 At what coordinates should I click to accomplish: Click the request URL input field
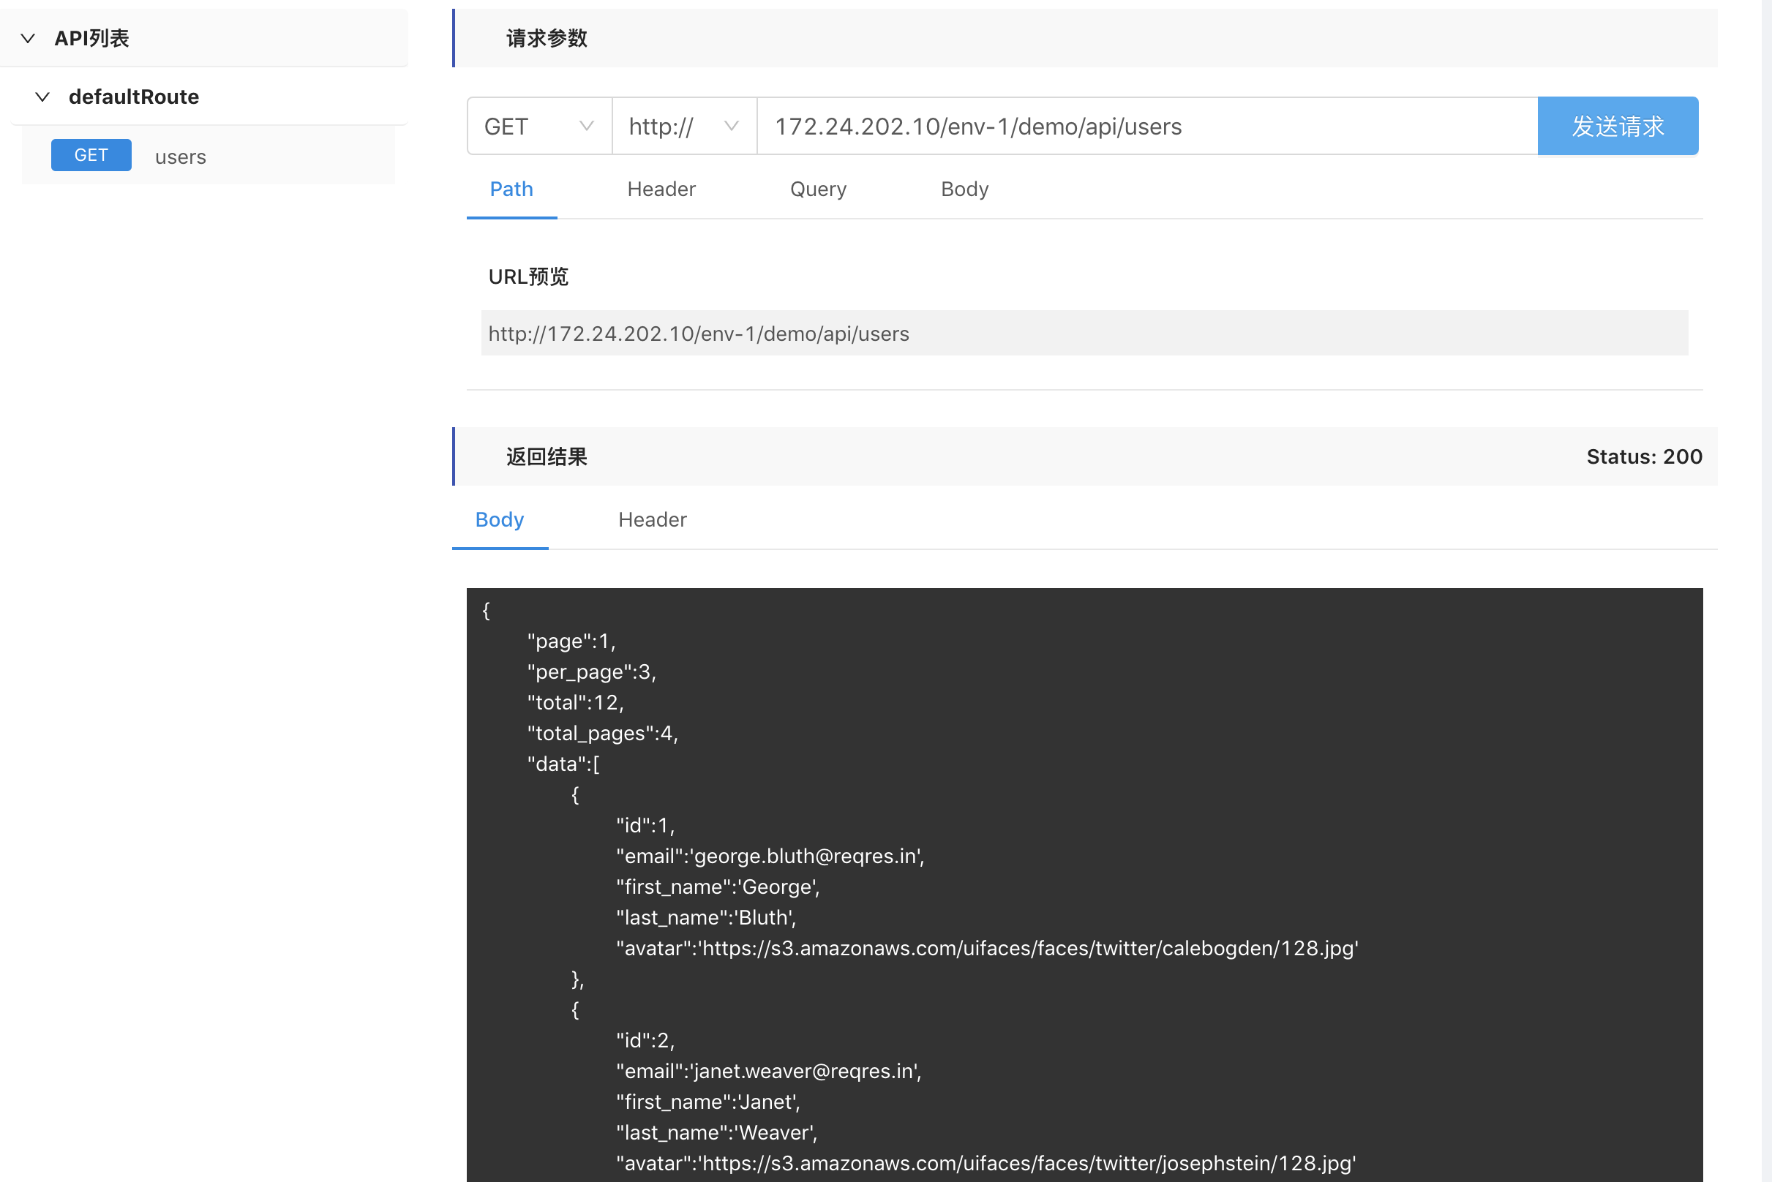1146,126
